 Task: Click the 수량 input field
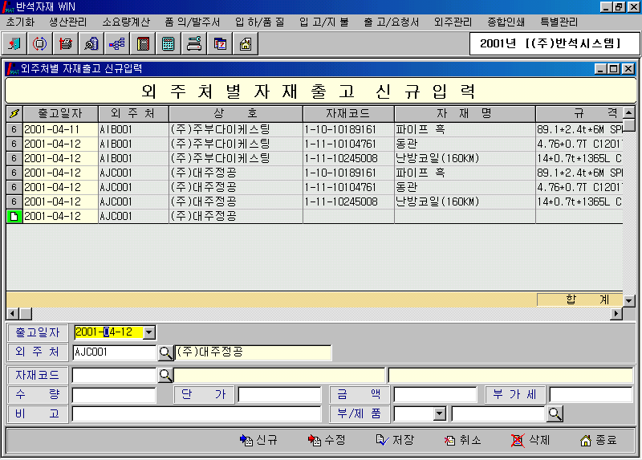click(x=114, y=395)
